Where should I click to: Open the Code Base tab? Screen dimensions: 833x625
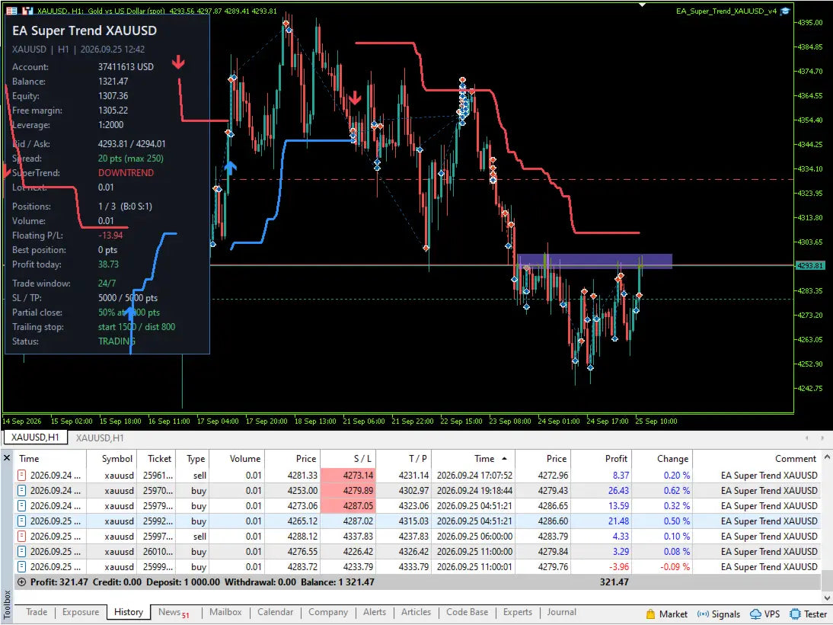click(x=467, y=612)
